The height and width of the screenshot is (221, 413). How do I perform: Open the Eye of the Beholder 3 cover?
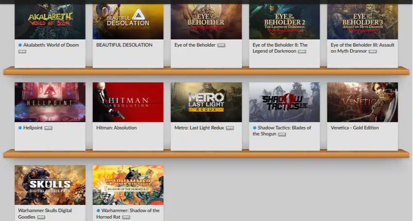coord(362,21)
